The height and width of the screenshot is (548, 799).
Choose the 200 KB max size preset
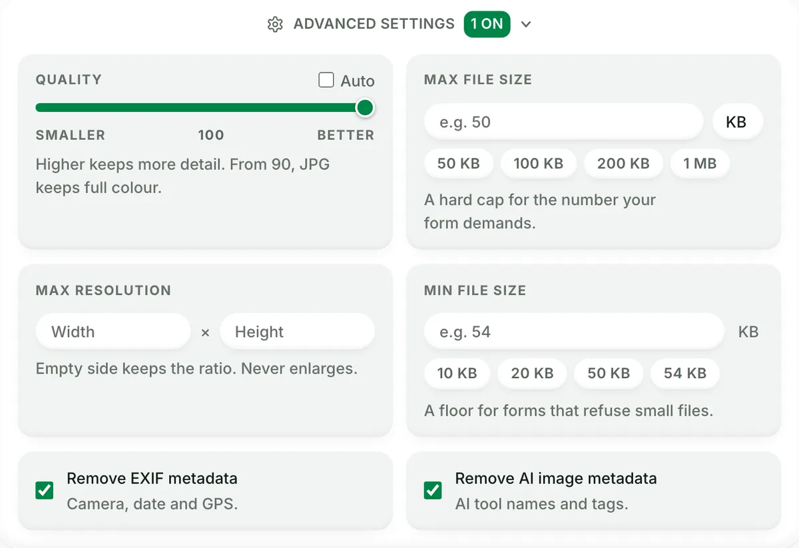[623, 164]
